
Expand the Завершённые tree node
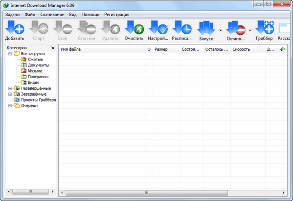click(x=10, y=94)
